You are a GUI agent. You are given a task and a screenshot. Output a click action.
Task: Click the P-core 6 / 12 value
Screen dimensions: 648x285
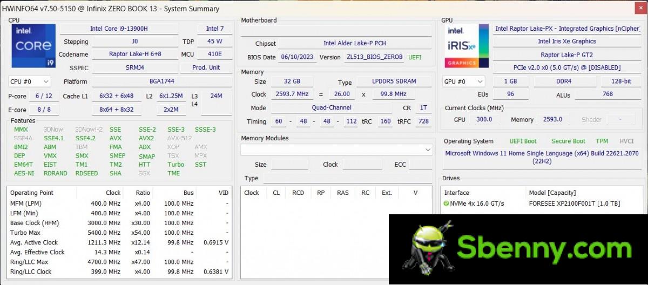tap(44, 96)
